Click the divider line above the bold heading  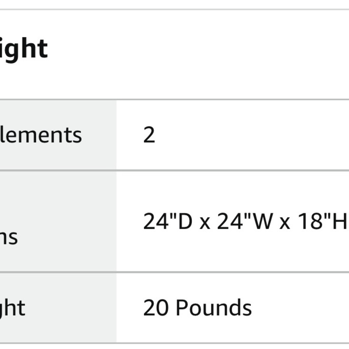174,9
